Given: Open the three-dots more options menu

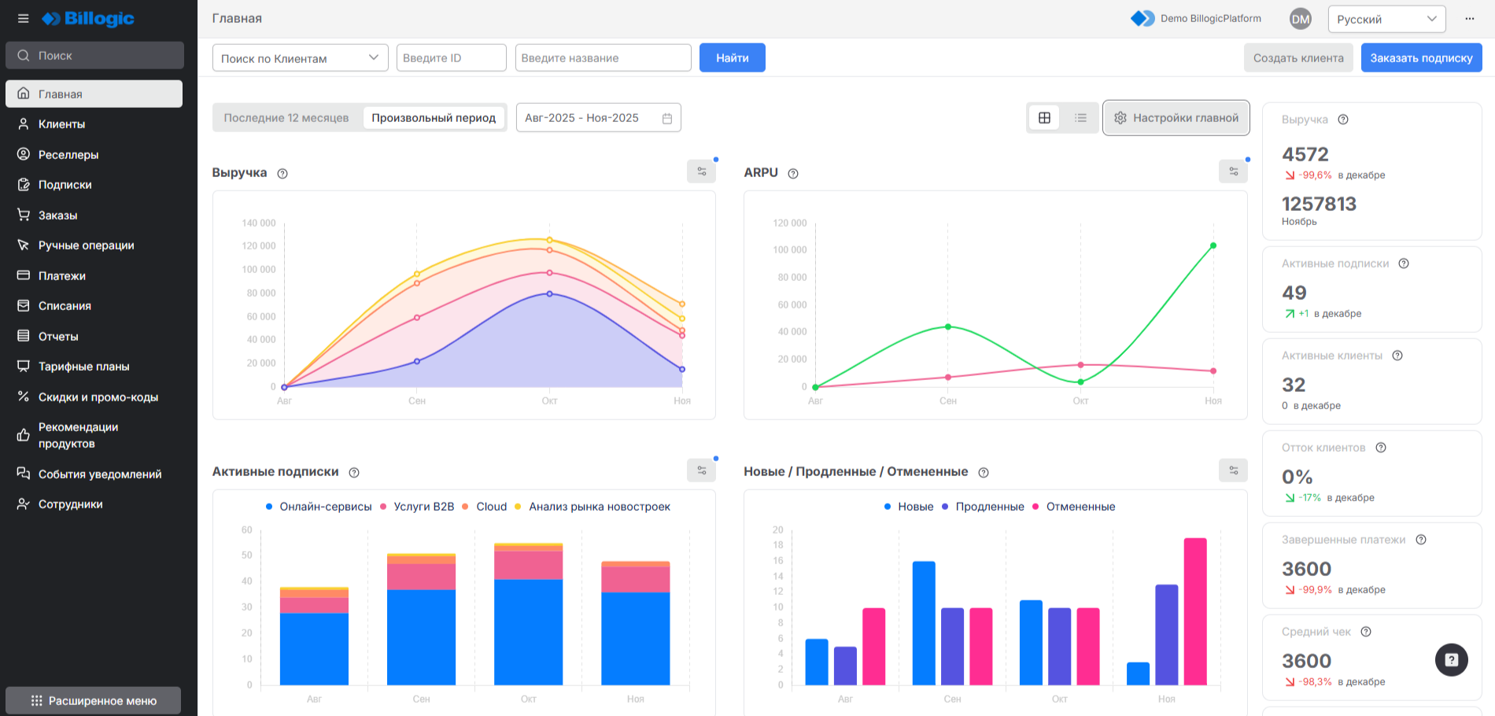Looking at the screenshot, I should coord(1469,19).
